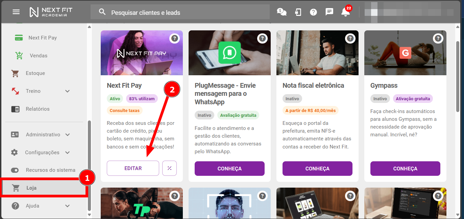Click main page scrollbar down arrow
This screenshot has width=464, height=219.
click(458, 215)
